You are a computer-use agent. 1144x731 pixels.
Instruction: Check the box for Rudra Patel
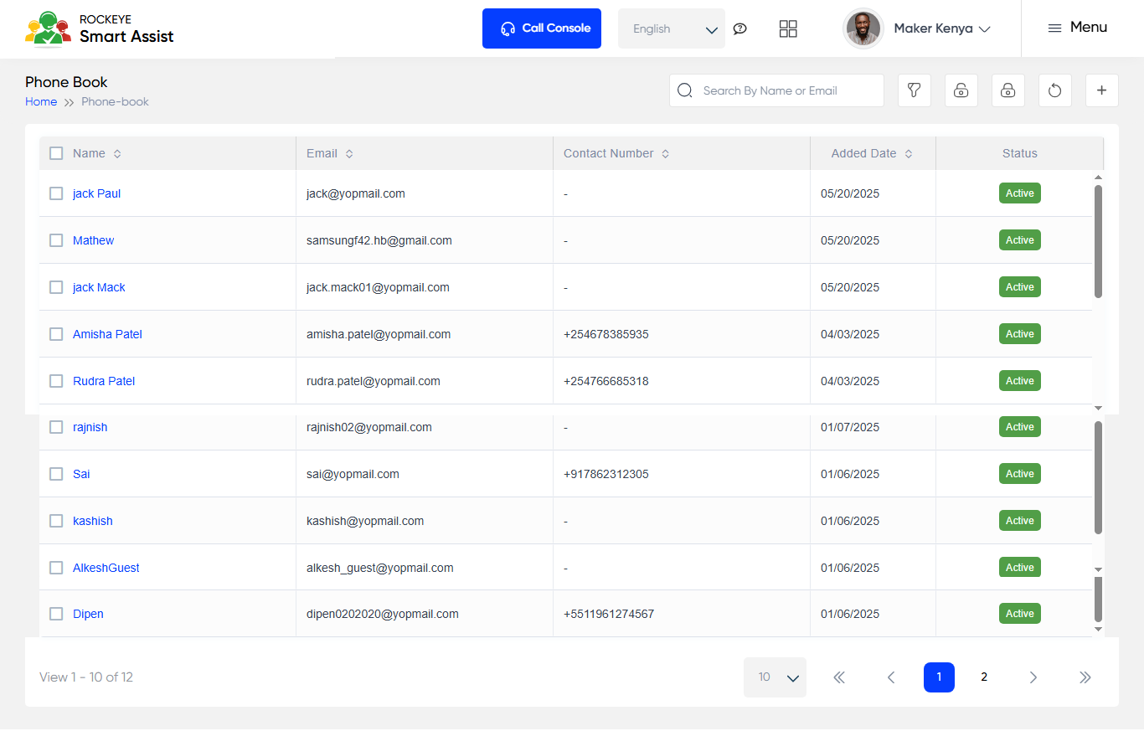56,381
